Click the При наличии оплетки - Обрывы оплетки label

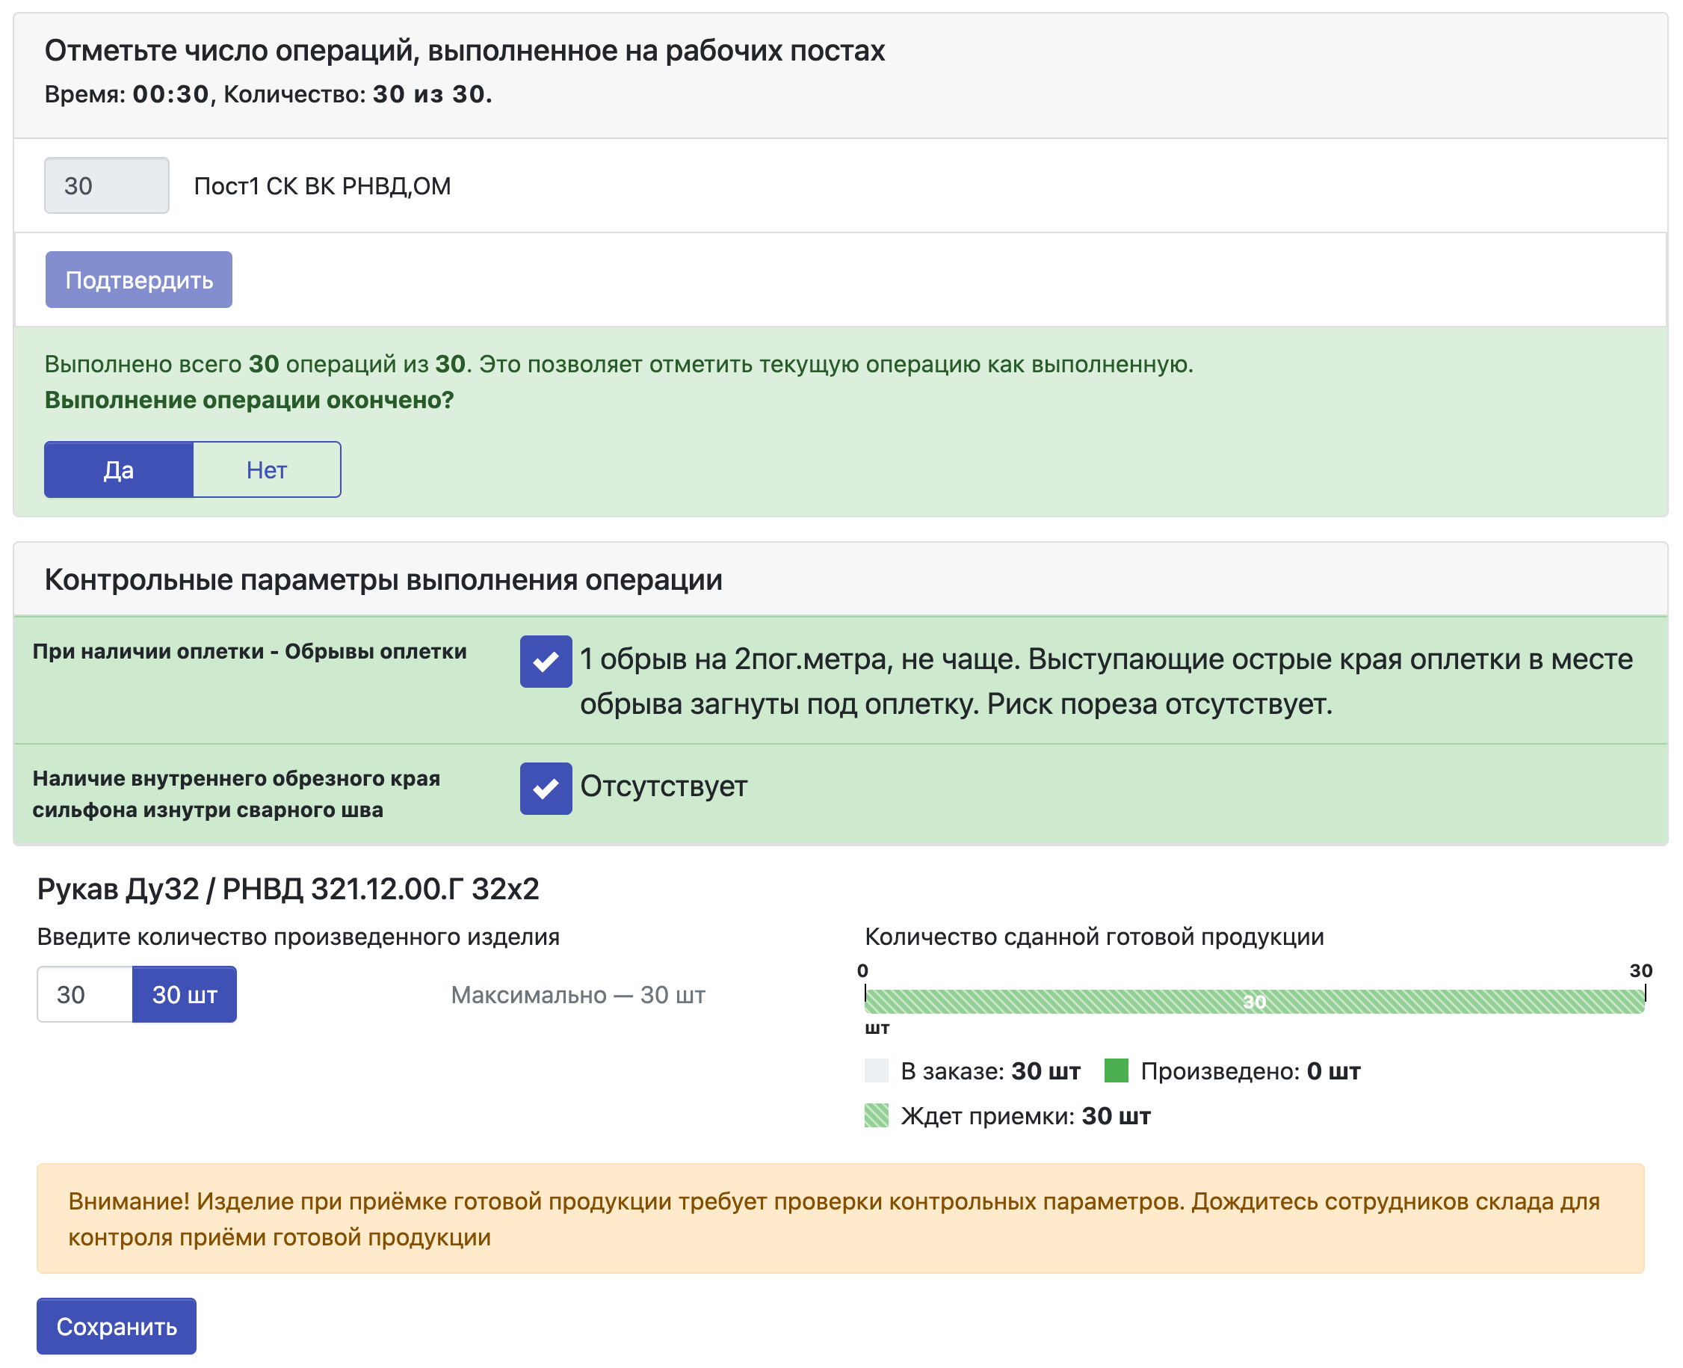(x=250, y=652)
